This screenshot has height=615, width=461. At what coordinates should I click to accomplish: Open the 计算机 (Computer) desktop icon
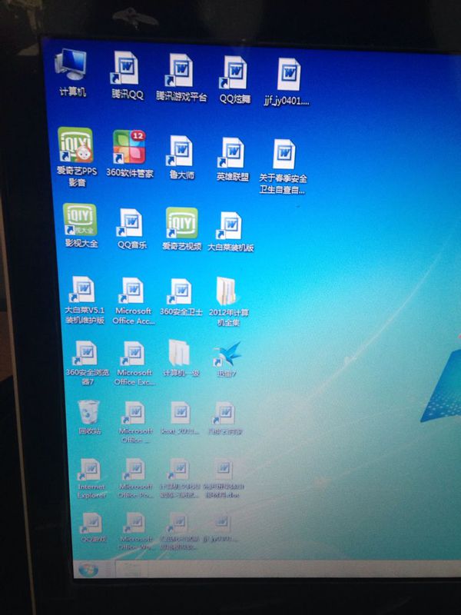click(x=71, y=73)
